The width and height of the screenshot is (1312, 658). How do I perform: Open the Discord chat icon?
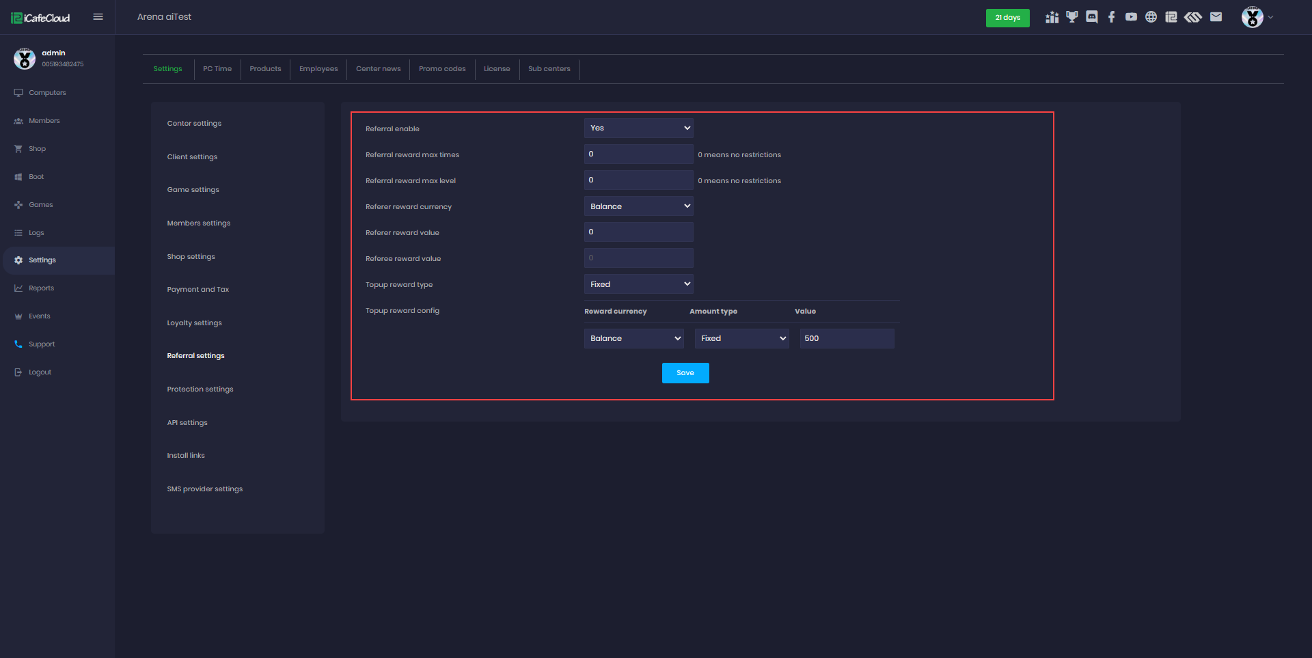pyautogui.click(x=1091, y=17)
